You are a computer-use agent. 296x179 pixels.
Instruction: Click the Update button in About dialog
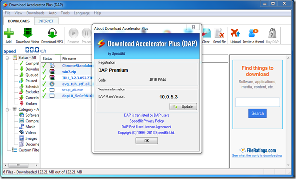pos(183,107)
